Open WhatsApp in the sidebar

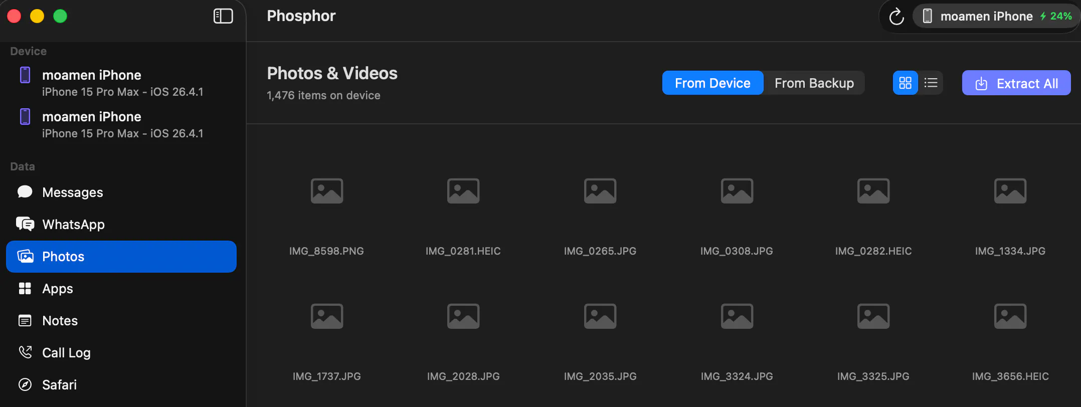pos(121,225)
